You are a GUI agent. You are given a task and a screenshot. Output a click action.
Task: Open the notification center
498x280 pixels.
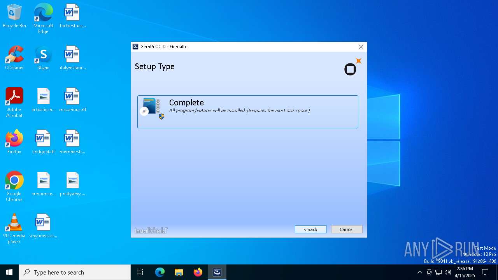pyautogui.click(x=485, y=272)
